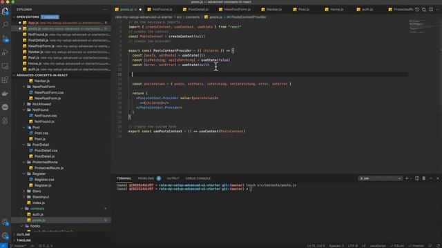Click the remote window indicator in the status bar
Screen dimensions: 442x248
(x=3, y=246)
